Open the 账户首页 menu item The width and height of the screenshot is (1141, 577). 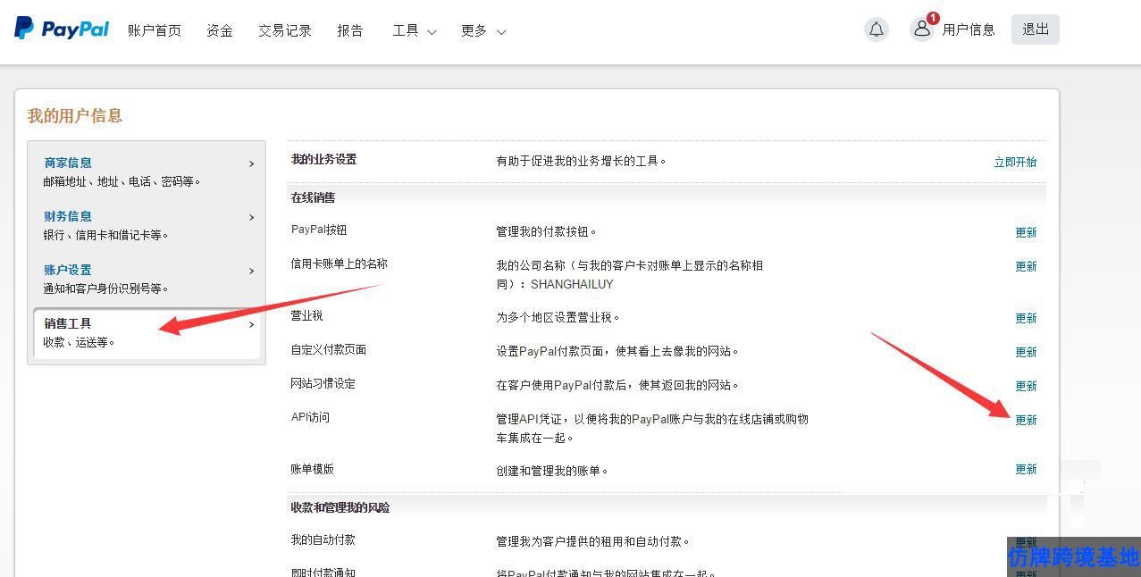click(x=154, y=30)
